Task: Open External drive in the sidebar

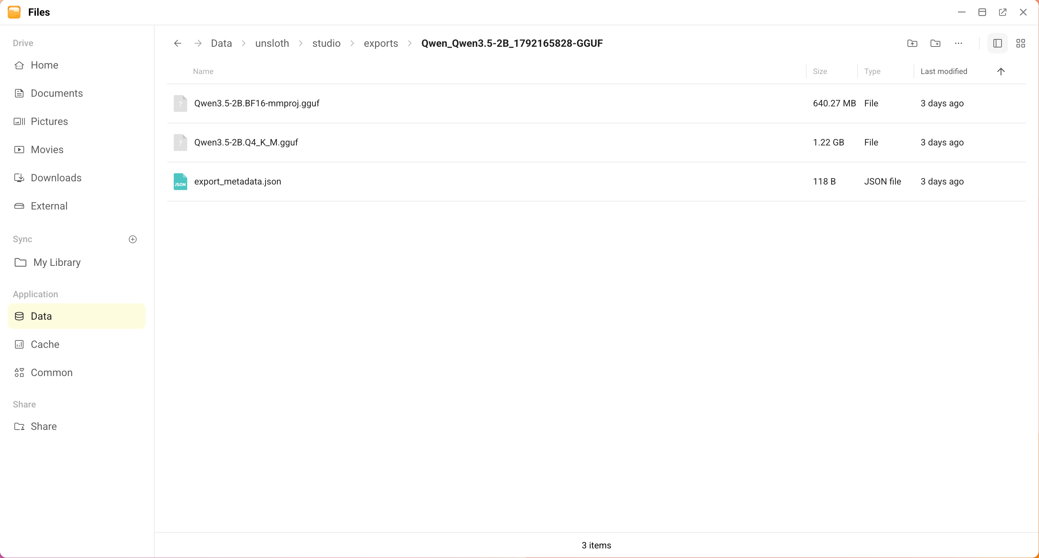Action: 77,206
